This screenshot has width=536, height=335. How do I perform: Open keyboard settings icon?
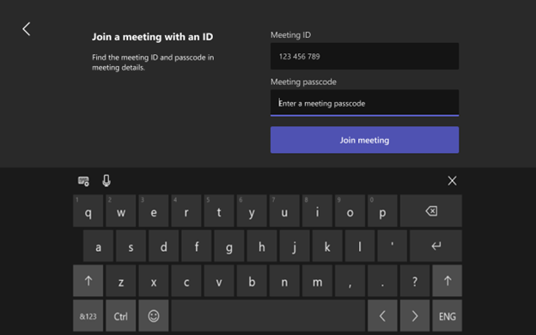(83, 181)
